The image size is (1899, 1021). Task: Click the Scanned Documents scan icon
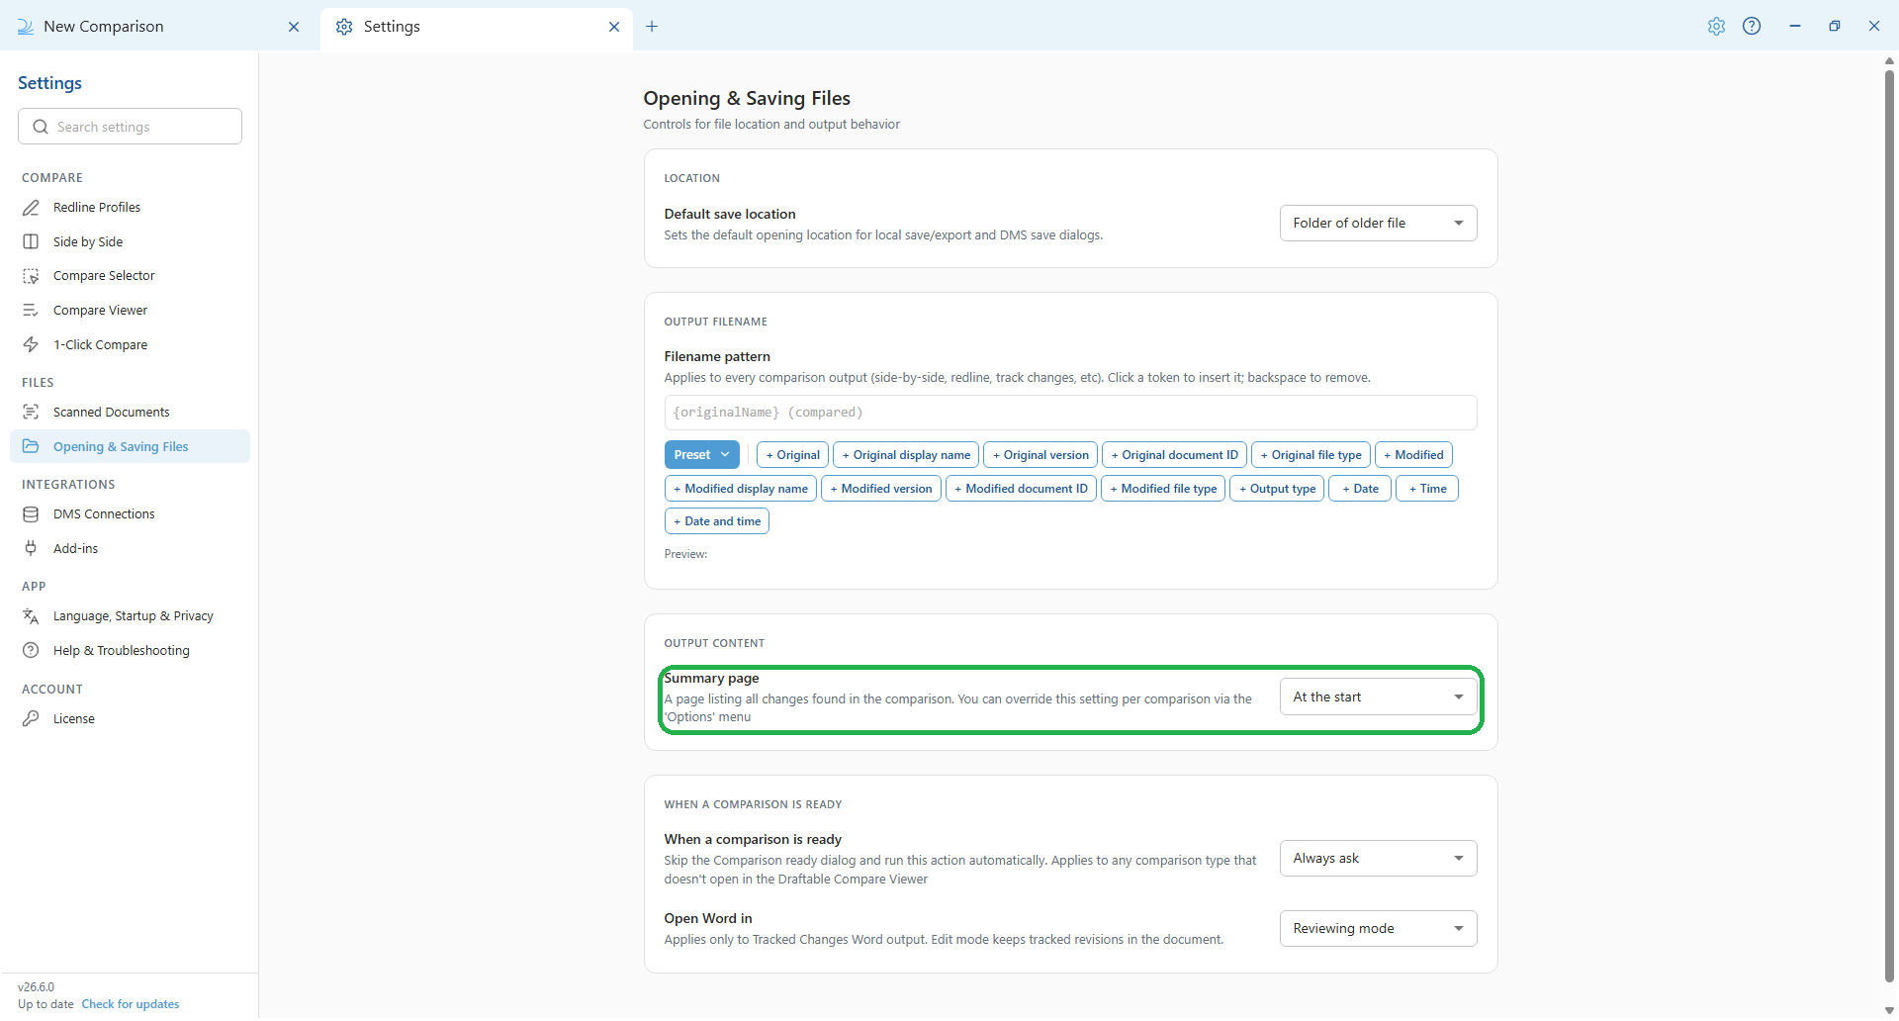point(31,413)
